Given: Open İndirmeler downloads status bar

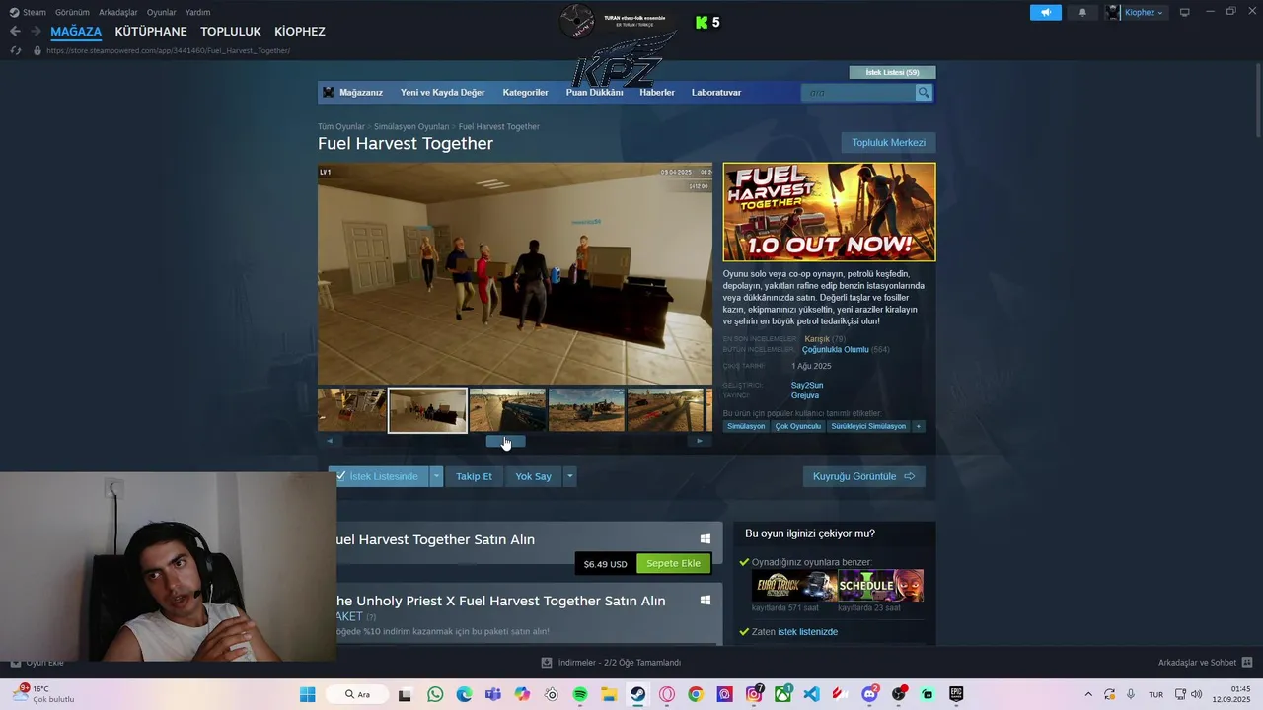Looking at the screenshot, I should 611,663.
